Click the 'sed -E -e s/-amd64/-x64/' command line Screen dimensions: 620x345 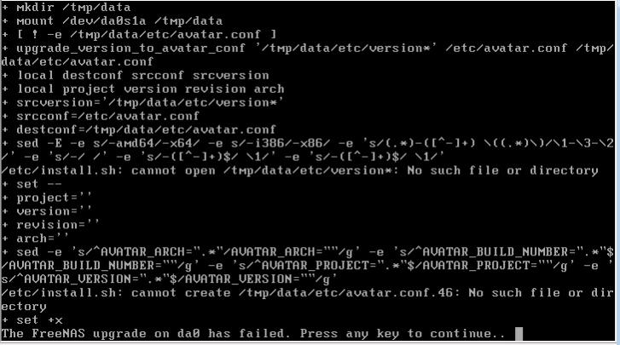pos(308,151)
